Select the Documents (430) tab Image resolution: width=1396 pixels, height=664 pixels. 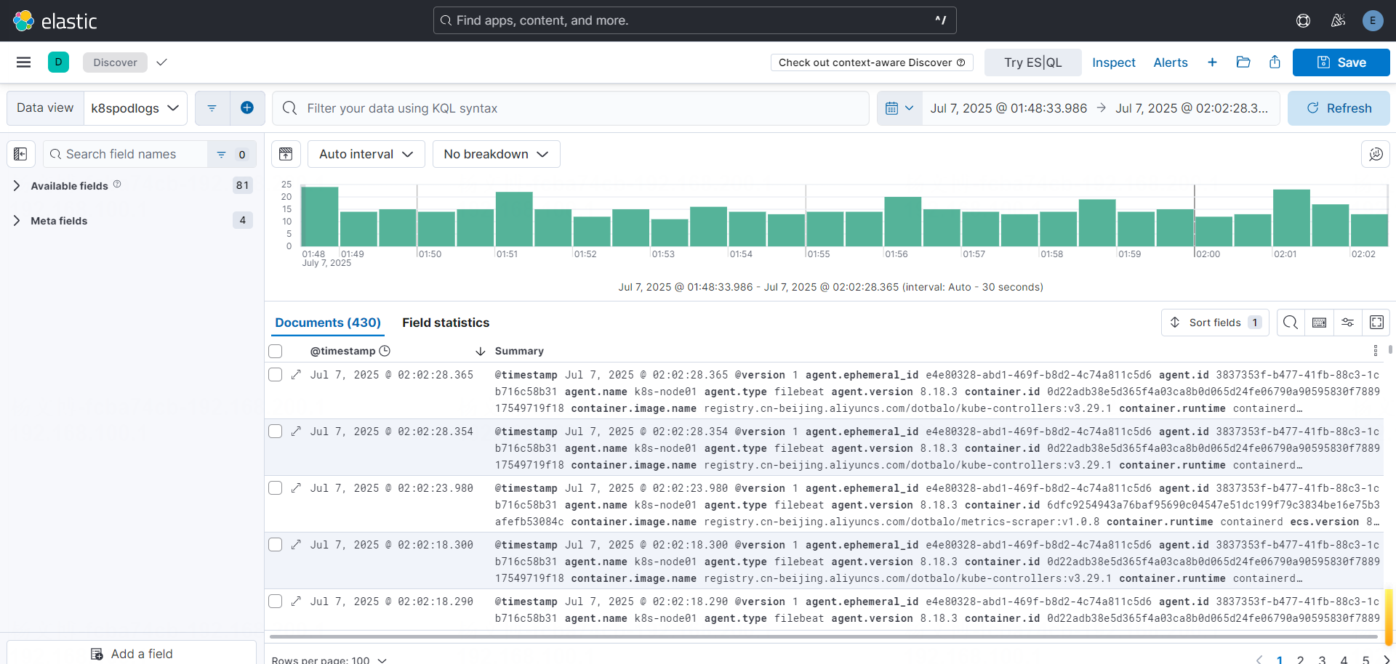327,323
